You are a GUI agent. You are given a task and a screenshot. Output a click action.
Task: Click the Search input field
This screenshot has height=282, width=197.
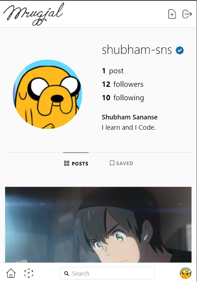click(x=107, y=273)
